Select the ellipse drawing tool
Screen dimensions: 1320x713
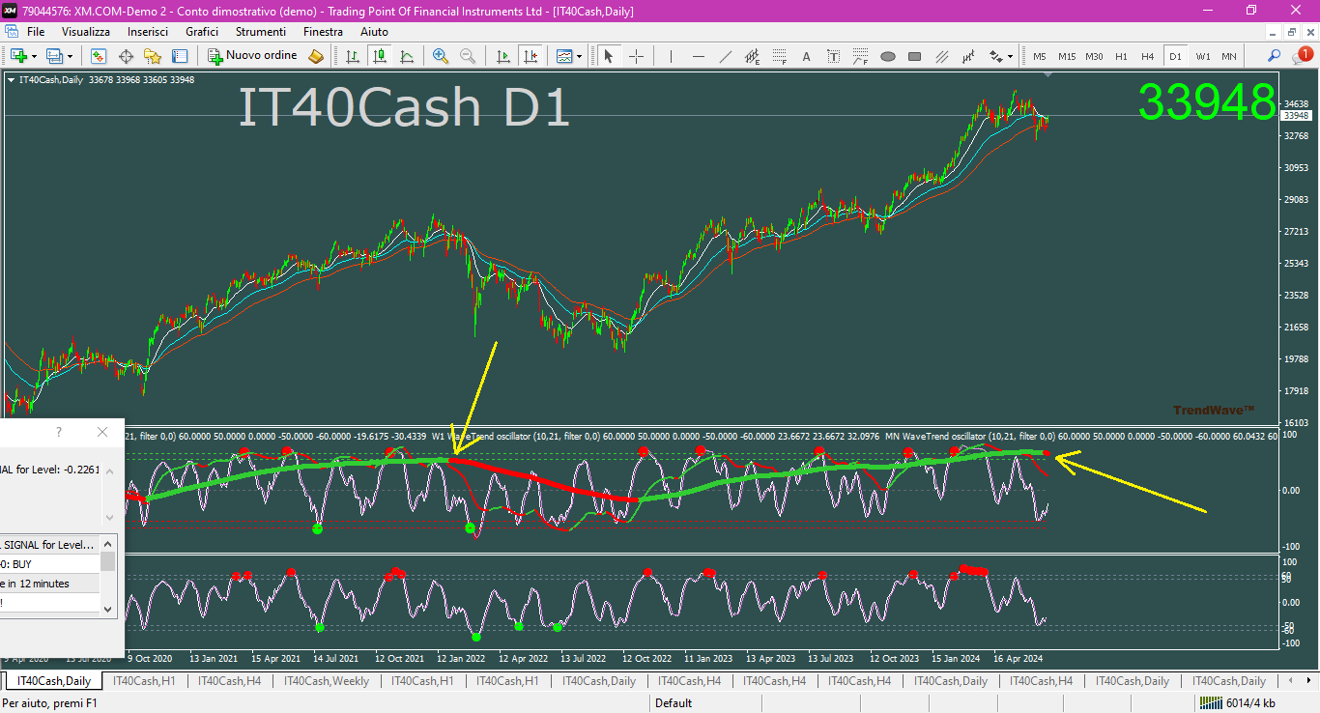click(x=887, y=56)
